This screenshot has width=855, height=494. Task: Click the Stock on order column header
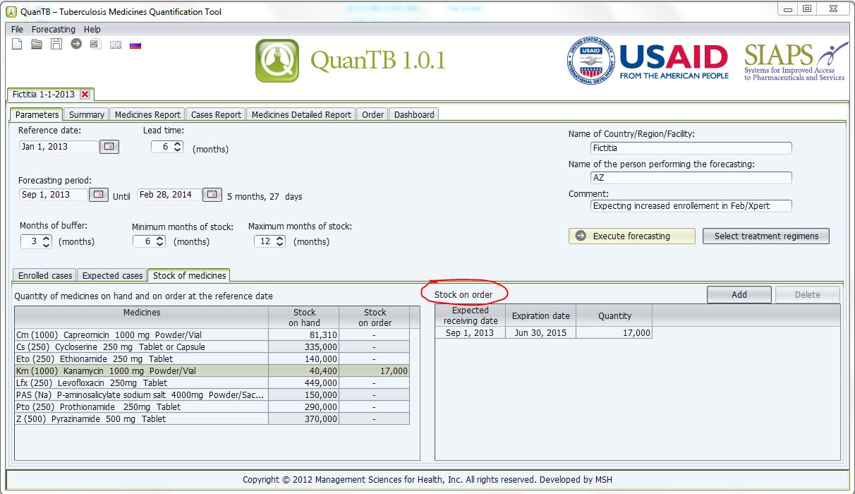click(375, 317)
